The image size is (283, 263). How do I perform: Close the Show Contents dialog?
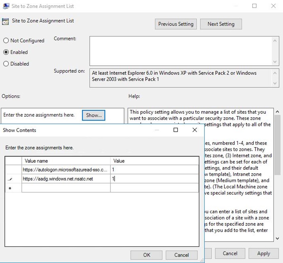click(x=195, y=130)
